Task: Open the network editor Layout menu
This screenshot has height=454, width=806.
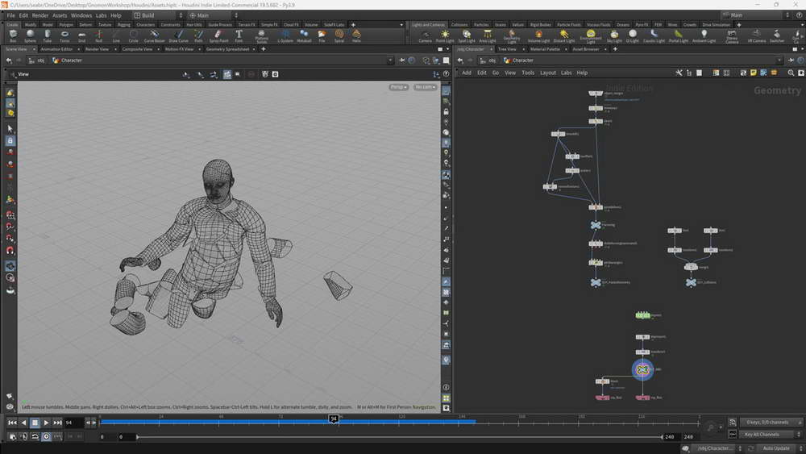Action: coord(548,73)
